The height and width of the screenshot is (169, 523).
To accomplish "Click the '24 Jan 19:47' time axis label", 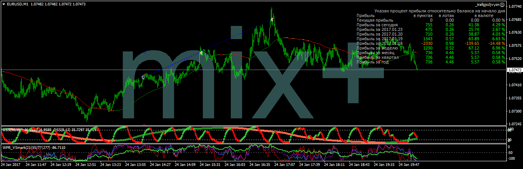I will (410, 165).
